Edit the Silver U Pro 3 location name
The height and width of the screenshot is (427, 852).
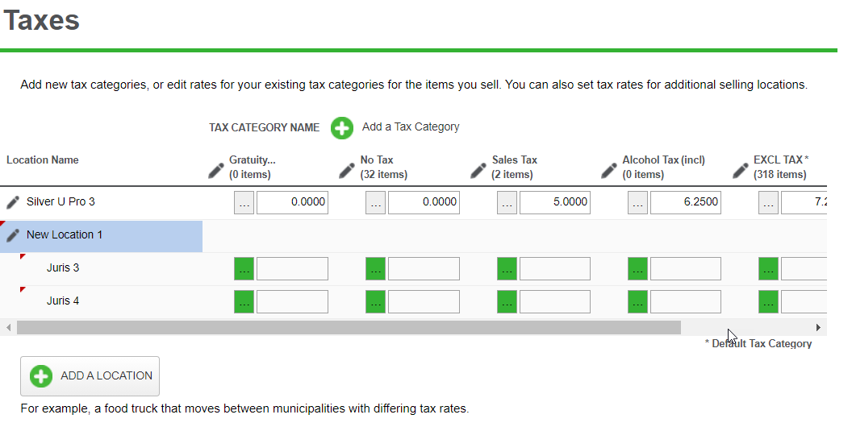point(13,202)
